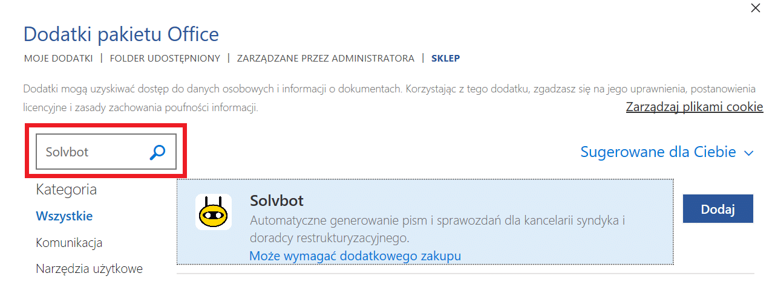Close the Office add-ins dialog
Image resolution: width=775 pixels, height=282 pixels.
756,8
